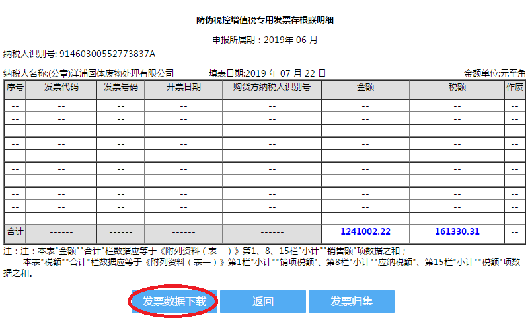Click the 发票数据下载 button
Image resolution: width=532 pixels, height=324 pixels.
pyautogui.click(x=174, y=302)
